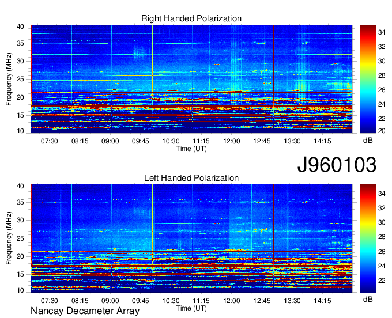
Task: Click the '28' dB value on Left Handed colorbar
Action: [382, 237]
